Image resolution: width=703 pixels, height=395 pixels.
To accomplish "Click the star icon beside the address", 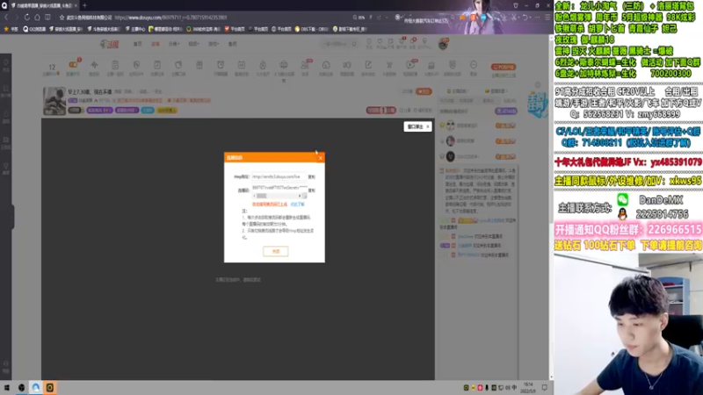I will coord(62,18).
